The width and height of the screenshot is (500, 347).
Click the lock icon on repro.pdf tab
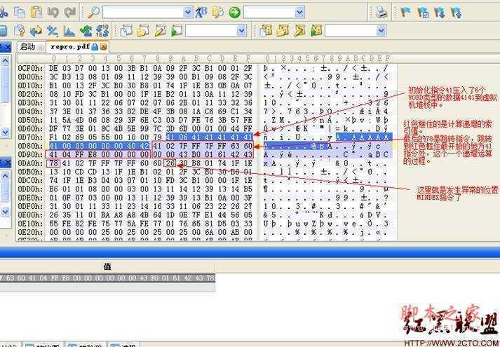[x=95, y=47]
